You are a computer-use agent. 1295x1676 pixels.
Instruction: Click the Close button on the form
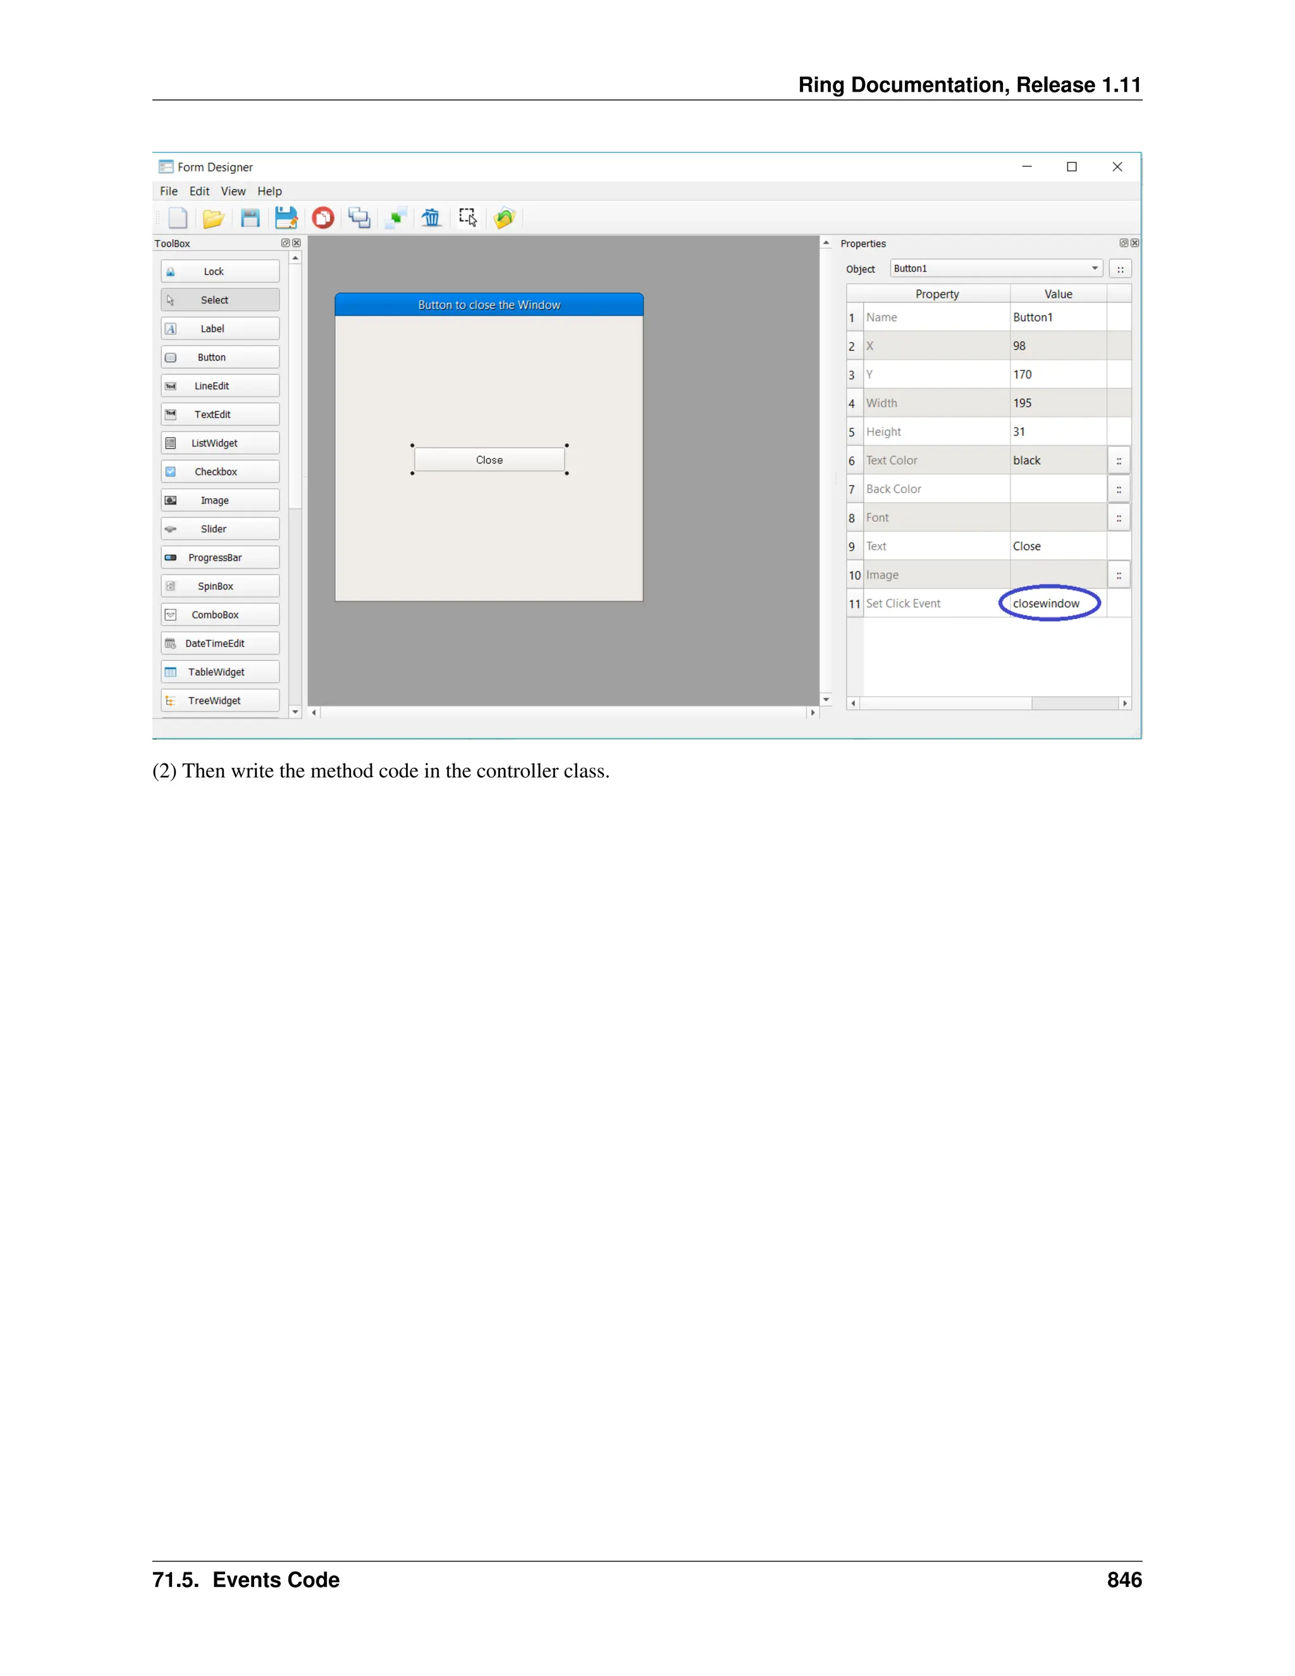[x=489, y=460]
